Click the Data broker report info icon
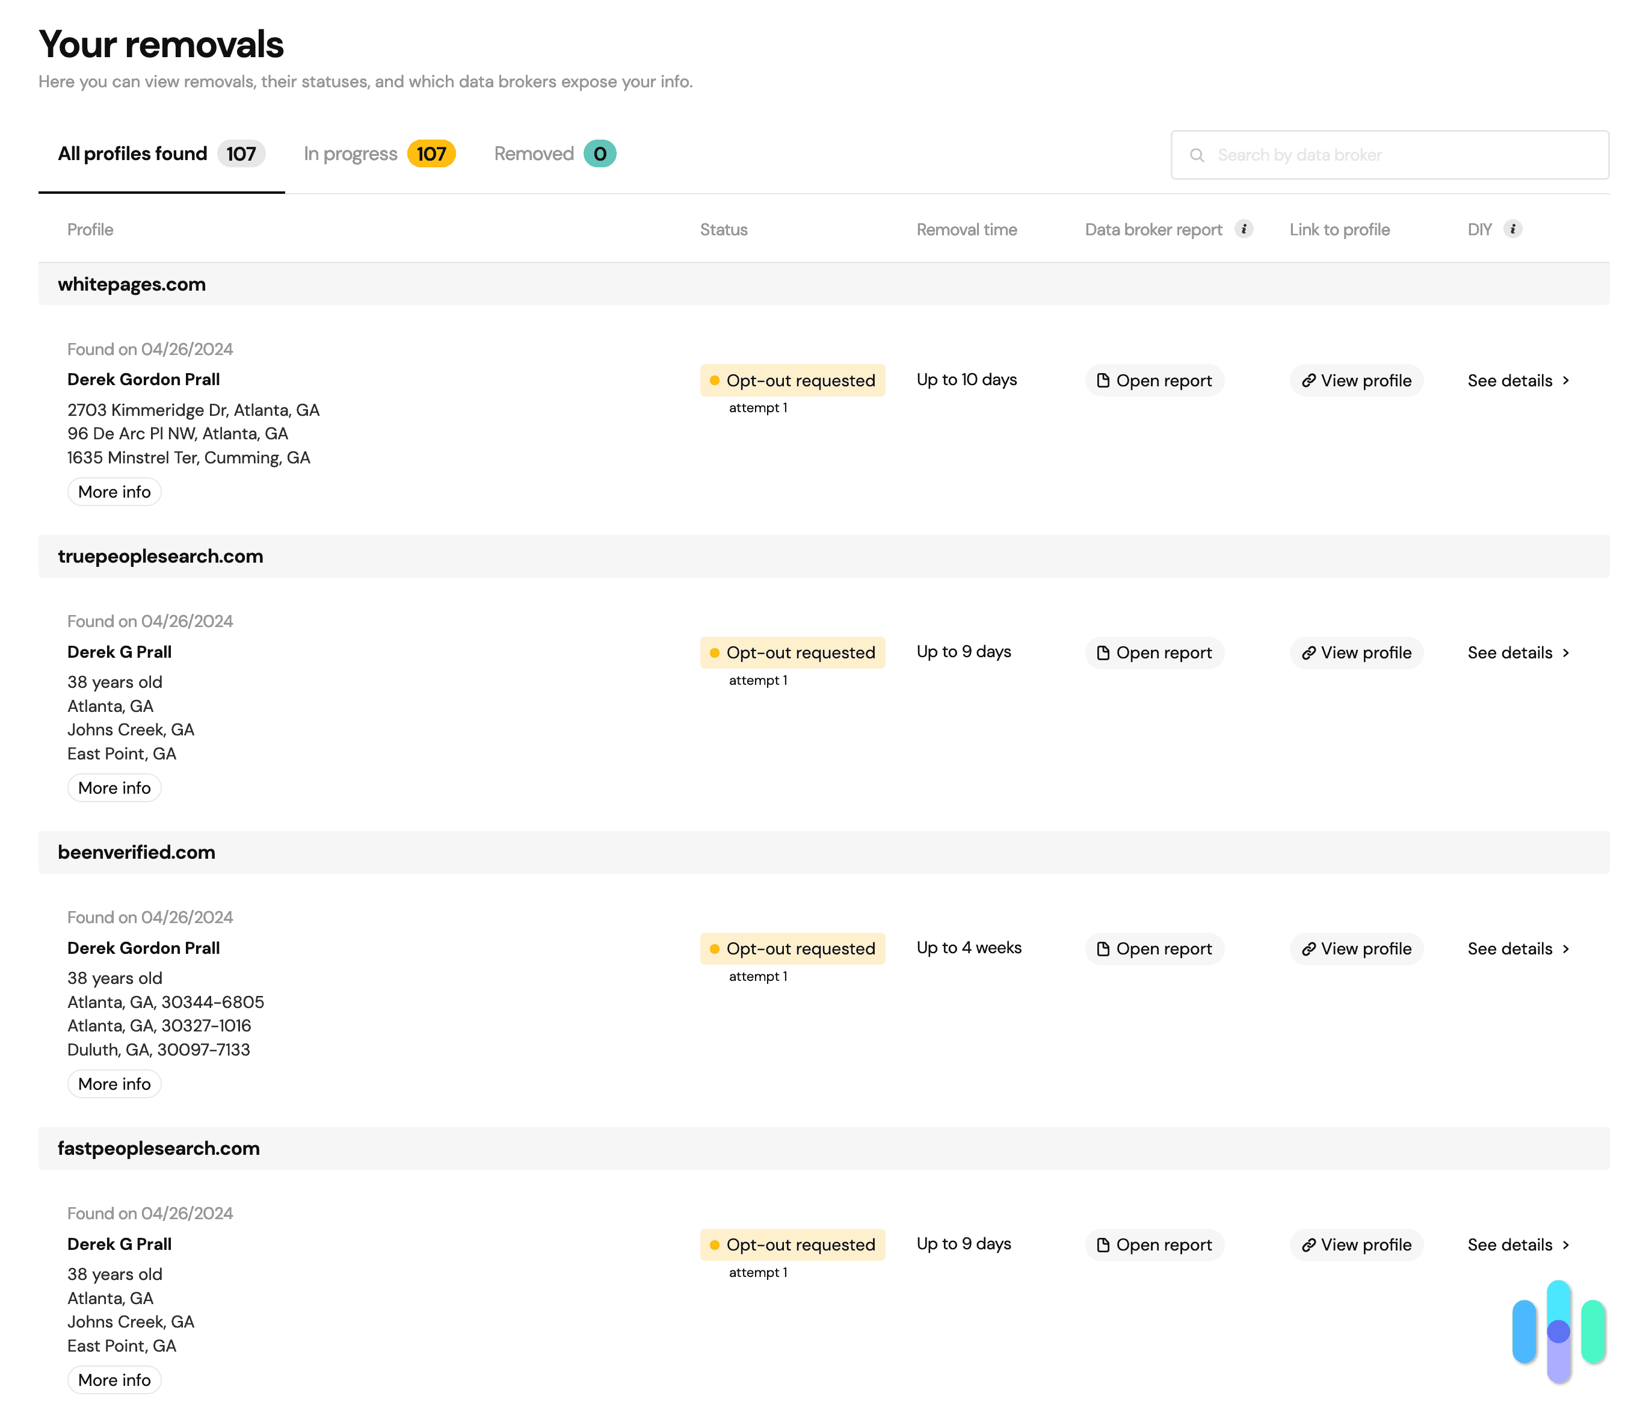1640x1419 pixels. 1244,229
